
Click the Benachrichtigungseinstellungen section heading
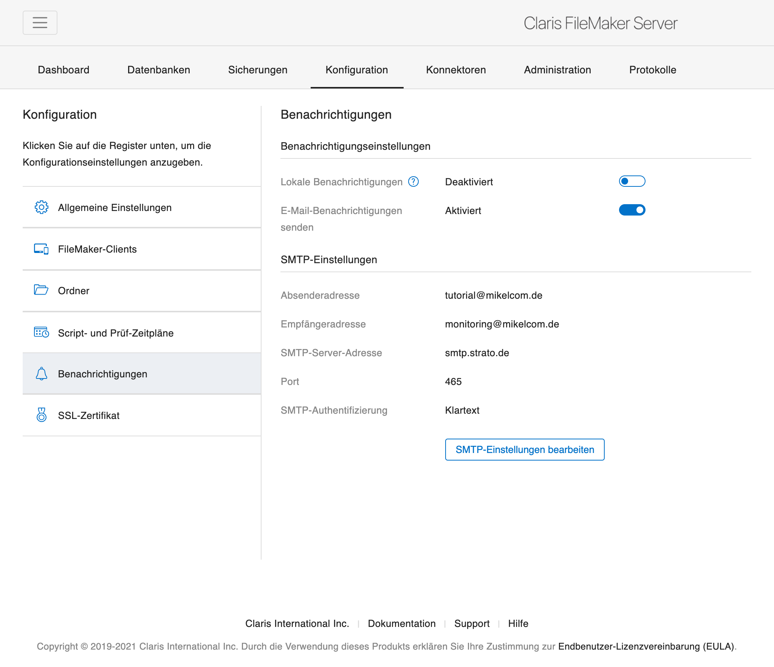coord(355,146)
